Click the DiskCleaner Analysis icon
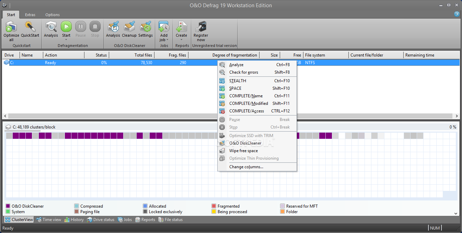This screenshot has height=233, width=462. coord(113,26)
